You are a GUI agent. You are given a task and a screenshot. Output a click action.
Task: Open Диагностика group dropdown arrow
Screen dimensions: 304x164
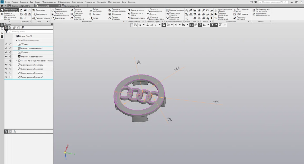[x=249, y=22]
